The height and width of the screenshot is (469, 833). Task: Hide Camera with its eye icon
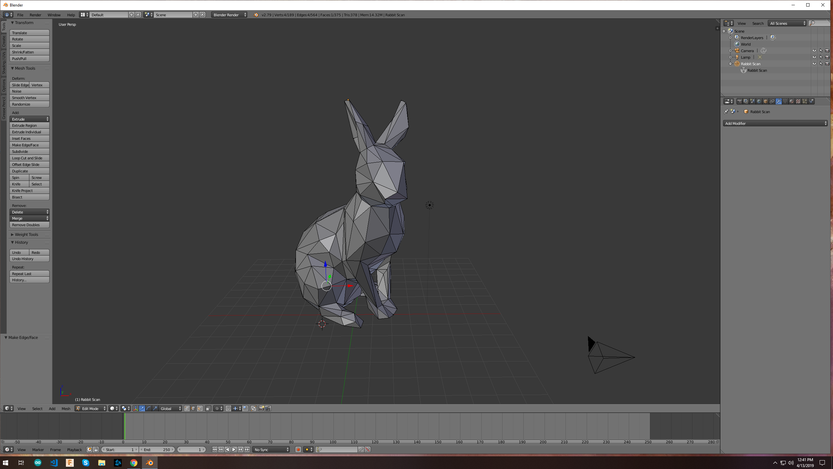tap(814, 51)
